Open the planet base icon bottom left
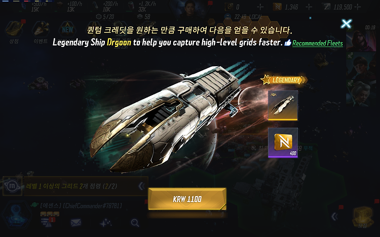This screenshot has width=380, height=237. 17,215
